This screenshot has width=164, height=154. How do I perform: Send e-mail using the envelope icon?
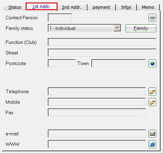[x=152, y=134]
